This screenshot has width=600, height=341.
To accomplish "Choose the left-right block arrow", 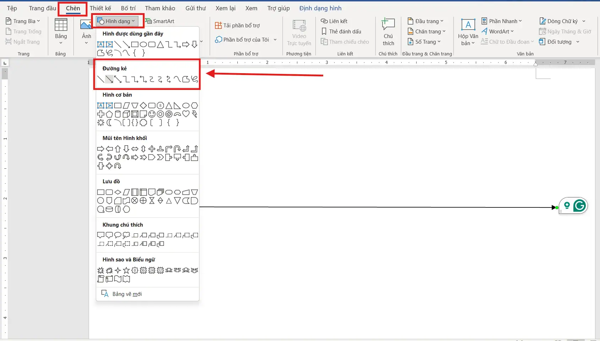I will click(135, 149).
